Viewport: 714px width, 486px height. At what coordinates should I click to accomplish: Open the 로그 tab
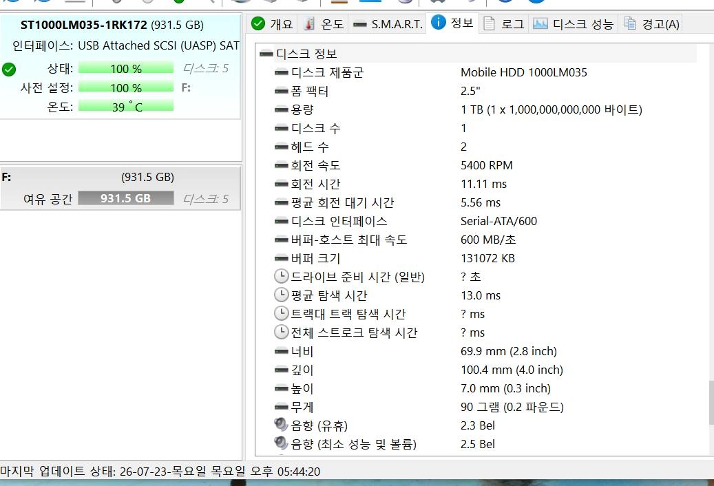point(503,23)
